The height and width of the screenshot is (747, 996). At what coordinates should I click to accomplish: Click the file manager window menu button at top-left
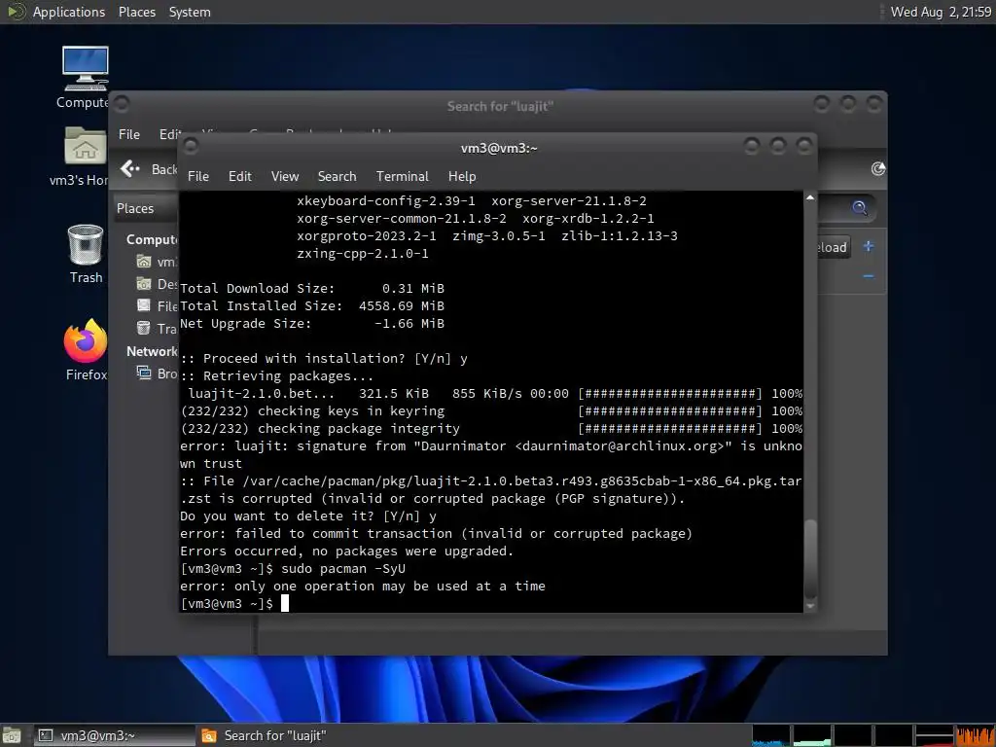click(122, 103)
